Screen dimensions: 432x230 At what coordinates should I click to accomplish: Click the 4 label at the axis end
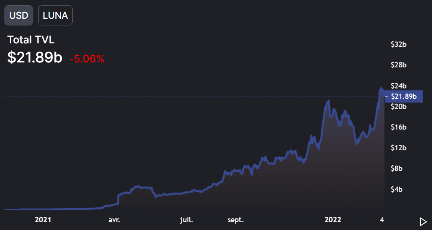click(x=382, y=220)
